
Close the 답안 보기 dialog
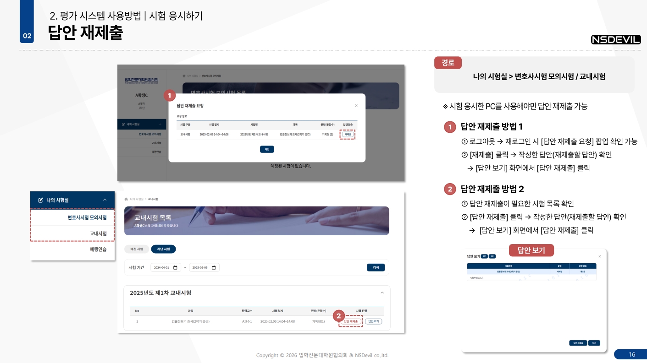pos(599,256)
